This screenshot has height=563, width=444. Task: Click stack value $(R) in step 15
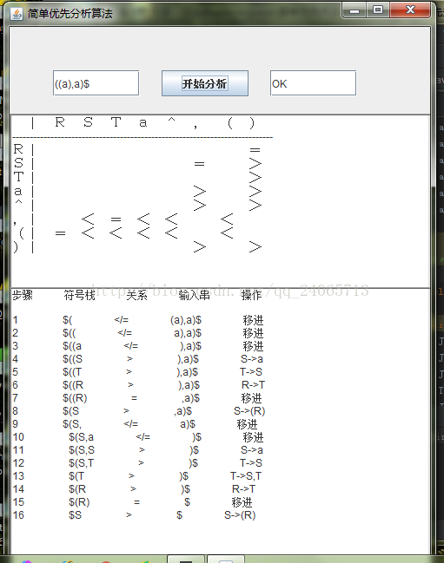[79, 502]
